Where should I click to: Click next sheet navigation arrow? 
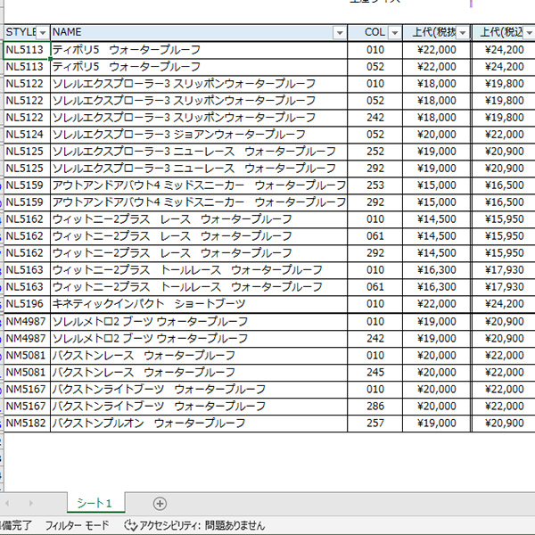pyautogui.click(x=31, y=503)
